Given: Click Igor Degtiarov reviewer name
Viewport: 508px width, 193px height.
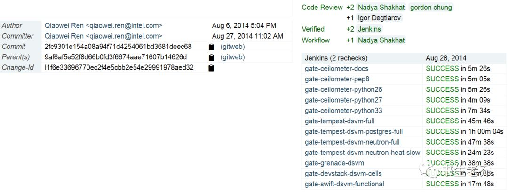Looking at the screenshot, I should (380, 18).
